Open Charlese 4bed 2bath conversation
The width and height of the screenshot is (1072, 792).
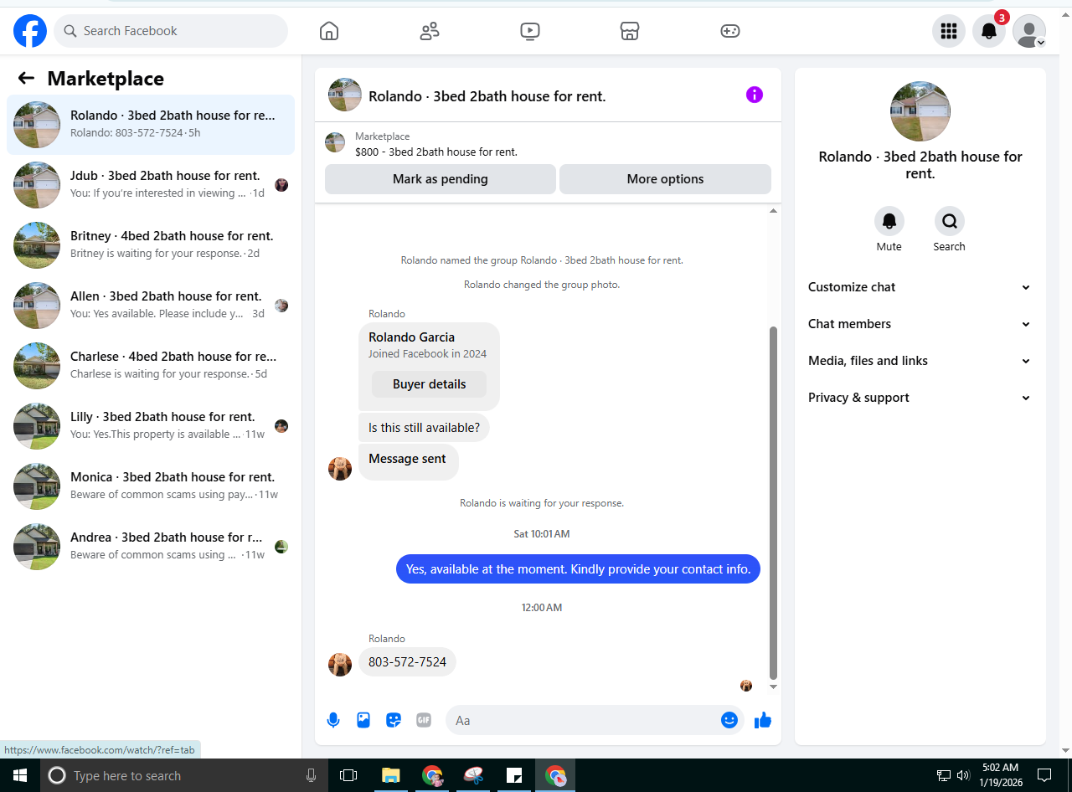click(x=151, y=366)
